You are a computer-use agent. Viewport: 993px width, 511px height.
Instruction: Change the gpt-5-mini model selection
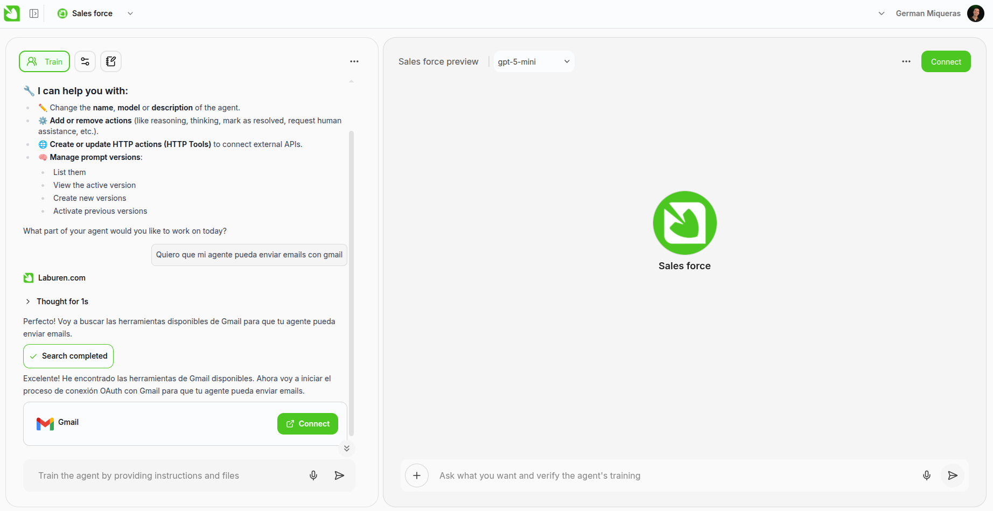click(x=534, y=61)
